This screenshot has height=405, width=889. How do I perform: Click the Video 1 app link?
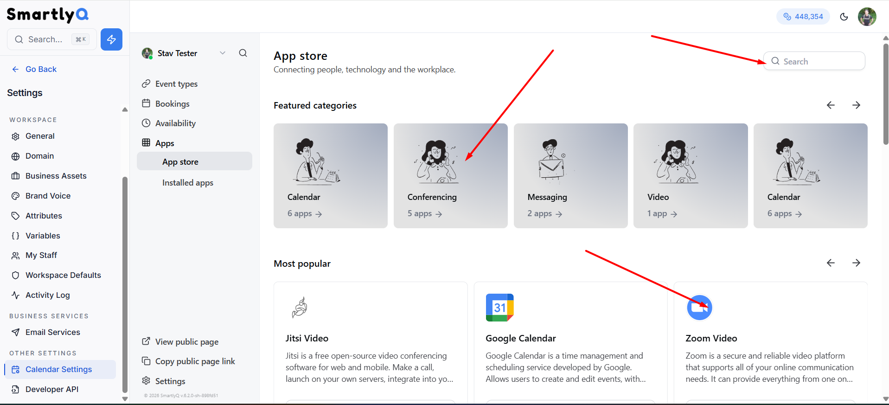(x=662, y=214)
